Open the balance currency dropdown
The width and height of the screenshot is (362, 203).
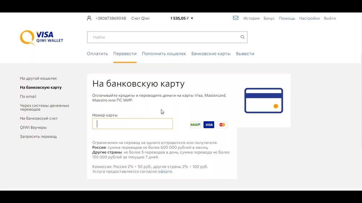[191, 18]
